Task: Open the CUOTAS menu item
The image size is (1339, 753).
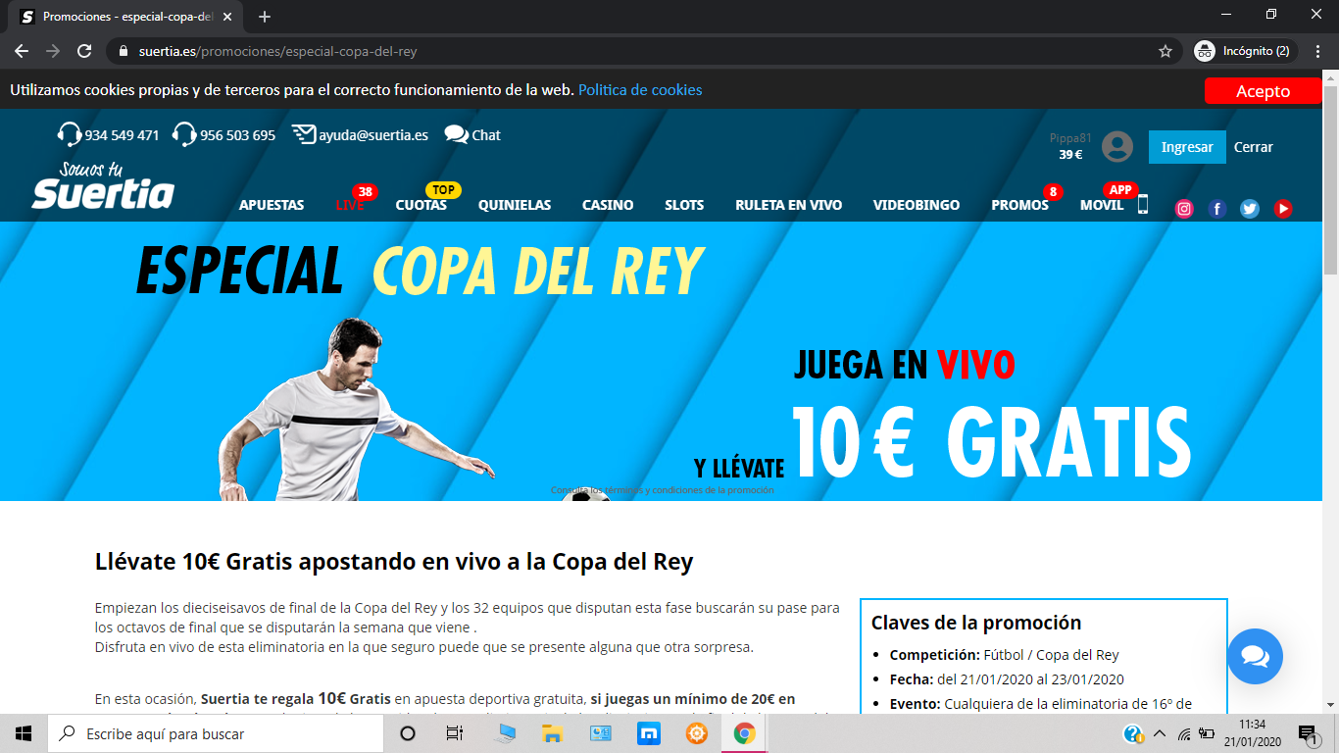Action: 422,205
